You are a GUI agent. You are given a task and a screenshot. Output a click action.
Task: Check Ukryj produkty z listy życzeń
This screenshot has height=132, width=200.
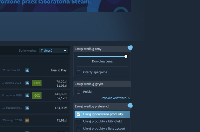78,129
